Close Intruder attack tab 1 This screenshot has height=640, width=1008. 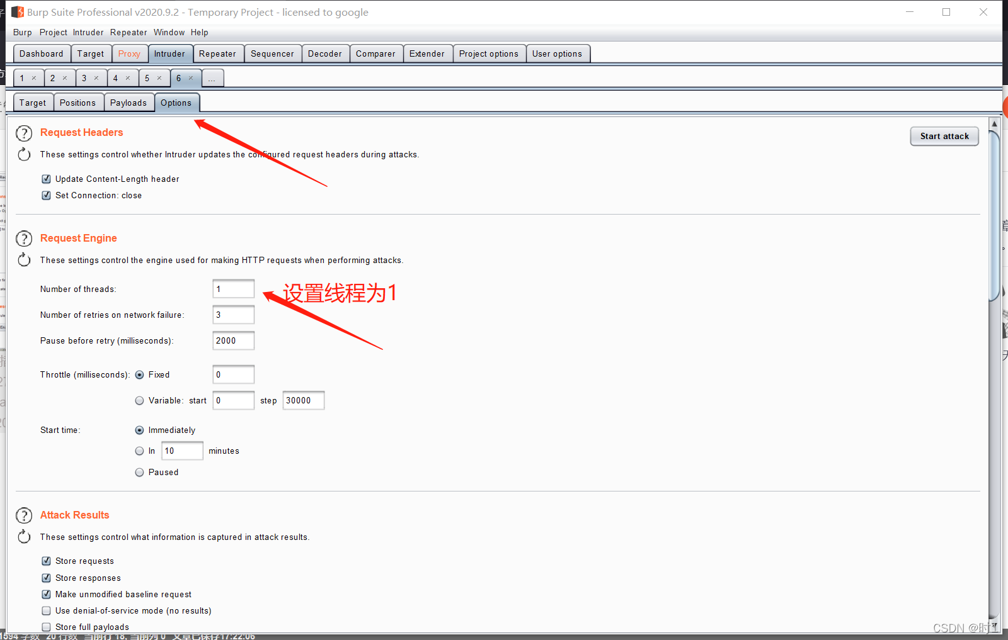(x=34, y=78)
